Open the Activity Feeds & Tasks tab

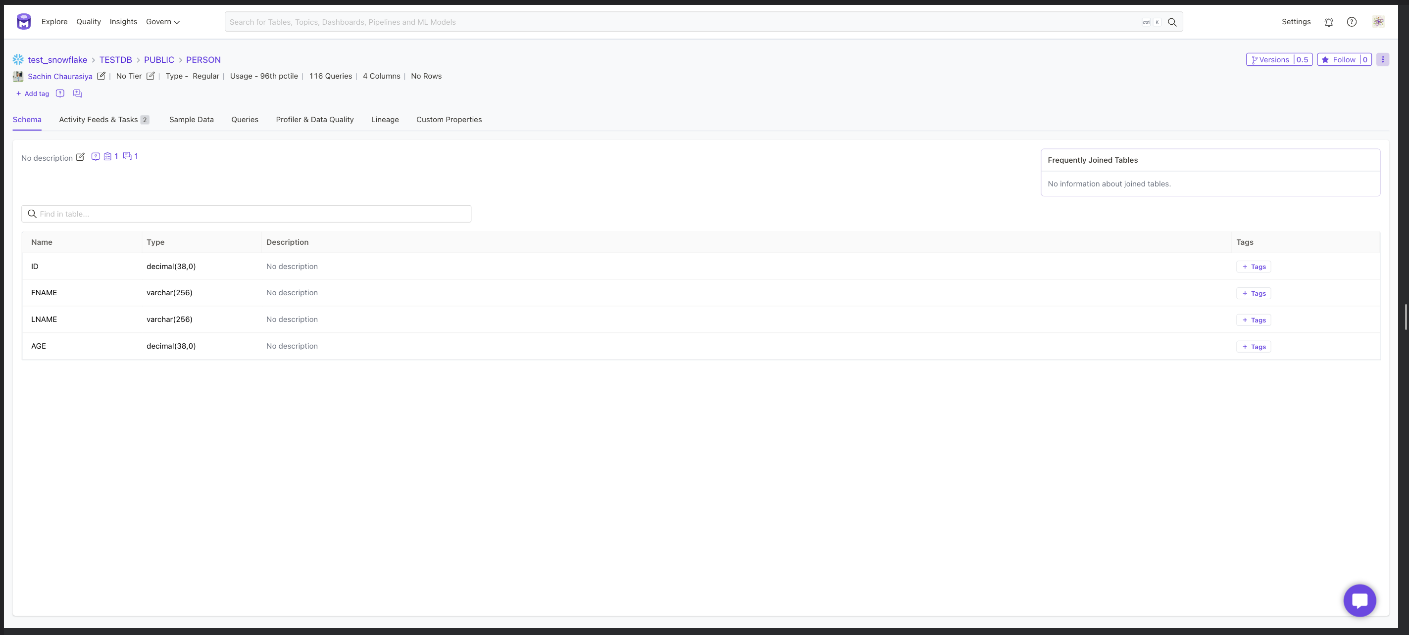pyautogui.click(x=99, y=119)
